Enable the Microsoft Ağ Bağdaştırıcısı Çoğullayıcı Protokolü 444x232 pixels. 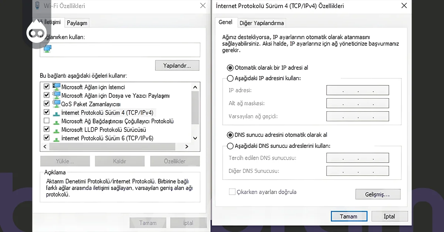(46, 121)
